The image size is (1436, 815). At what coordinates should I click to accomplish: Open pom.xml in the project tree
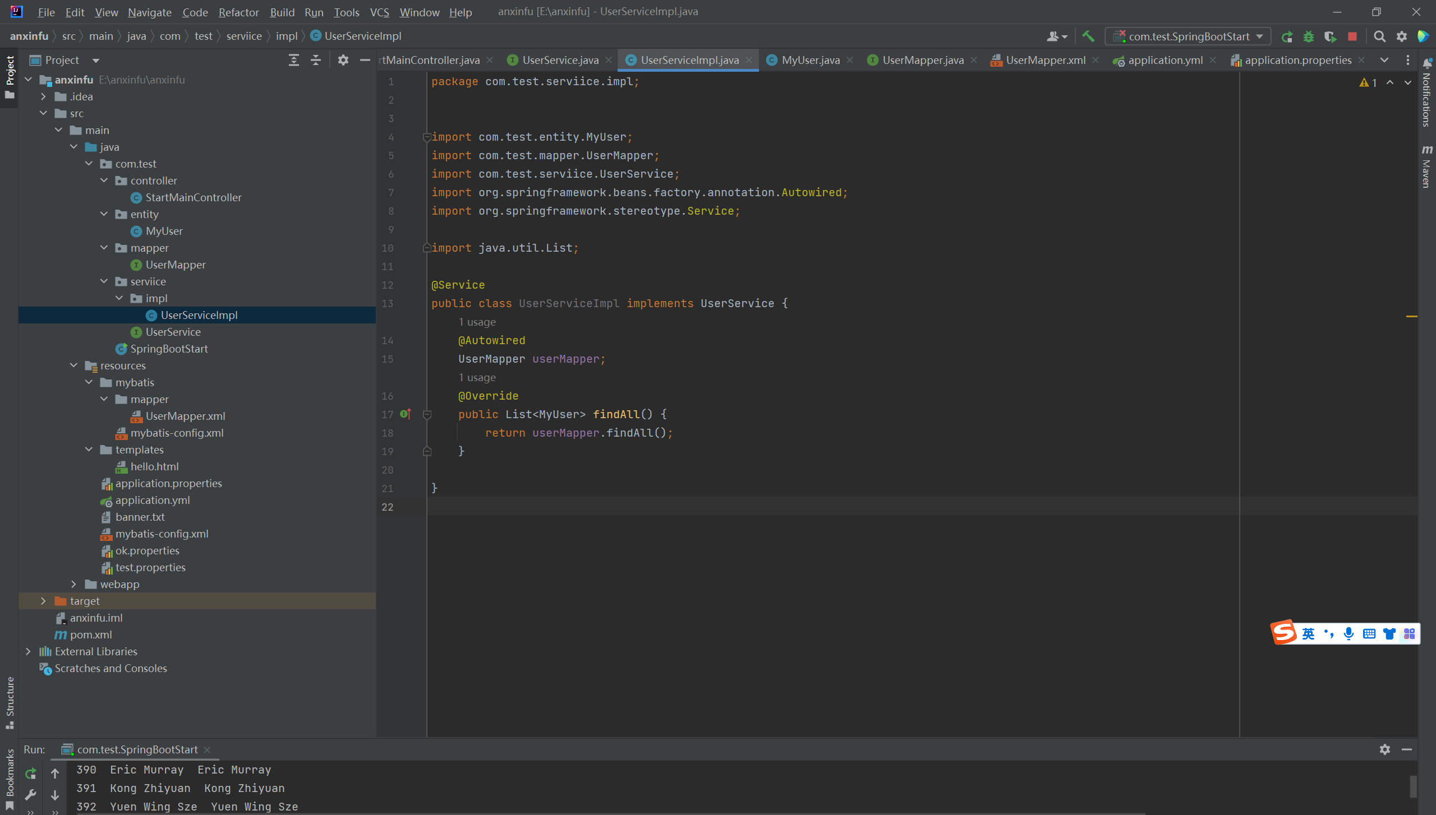point(91,635)
